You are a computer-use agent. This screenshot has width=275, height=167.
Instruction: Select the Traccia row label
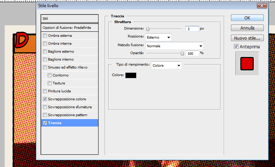tap(54, 123)
